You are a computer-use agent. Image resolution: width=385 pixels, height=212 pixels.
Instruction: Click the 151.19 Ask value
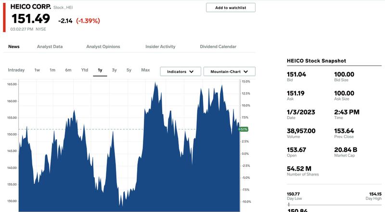click(295, 93)
